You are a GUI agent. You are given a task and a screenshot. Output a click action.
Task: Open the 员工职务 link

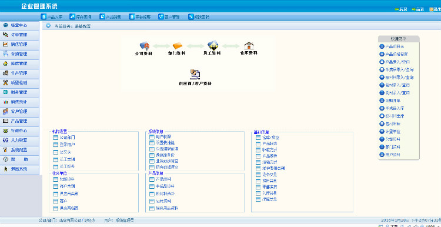(x=67, y=166)
